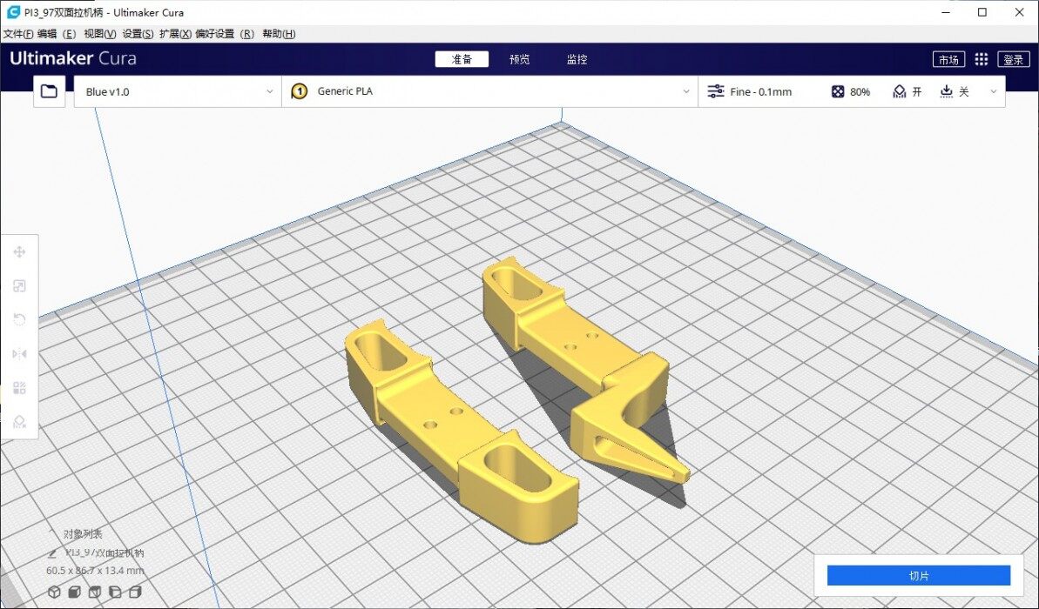This screenshot has width=1039, height=609.
Task: Click the support structure icon
Action: pyautogui.click(x=899, y=91)
